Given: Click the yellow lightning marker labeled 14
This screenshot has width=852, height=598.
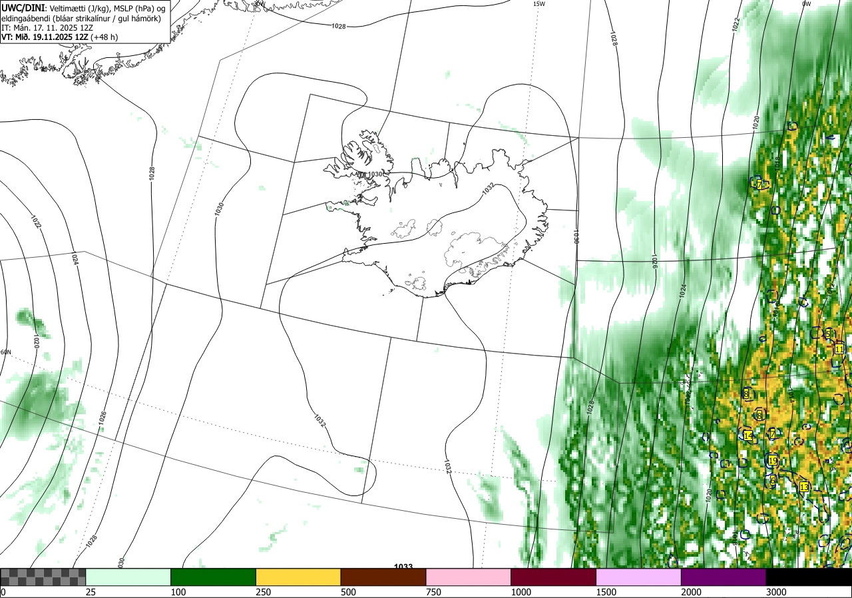Looking at the screenshot, I should (748, 436).
